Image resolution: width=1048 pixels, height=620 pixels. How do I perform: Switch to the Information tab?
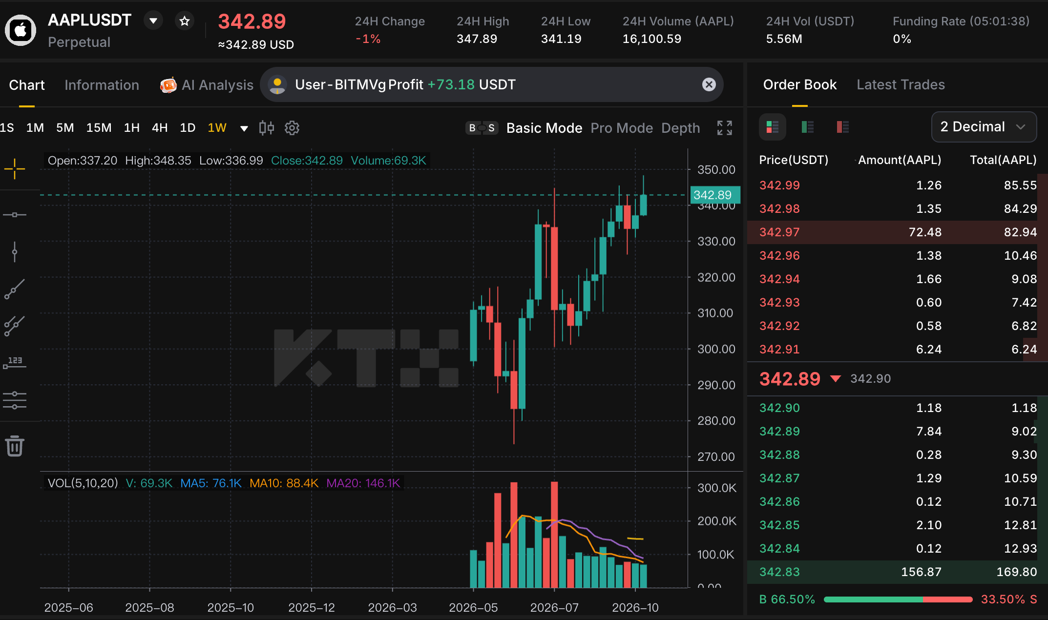[x=102, y=85]
